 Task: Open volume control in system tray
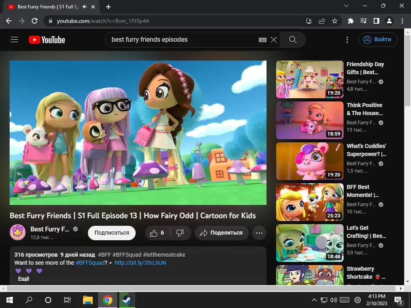click(334, 300)
